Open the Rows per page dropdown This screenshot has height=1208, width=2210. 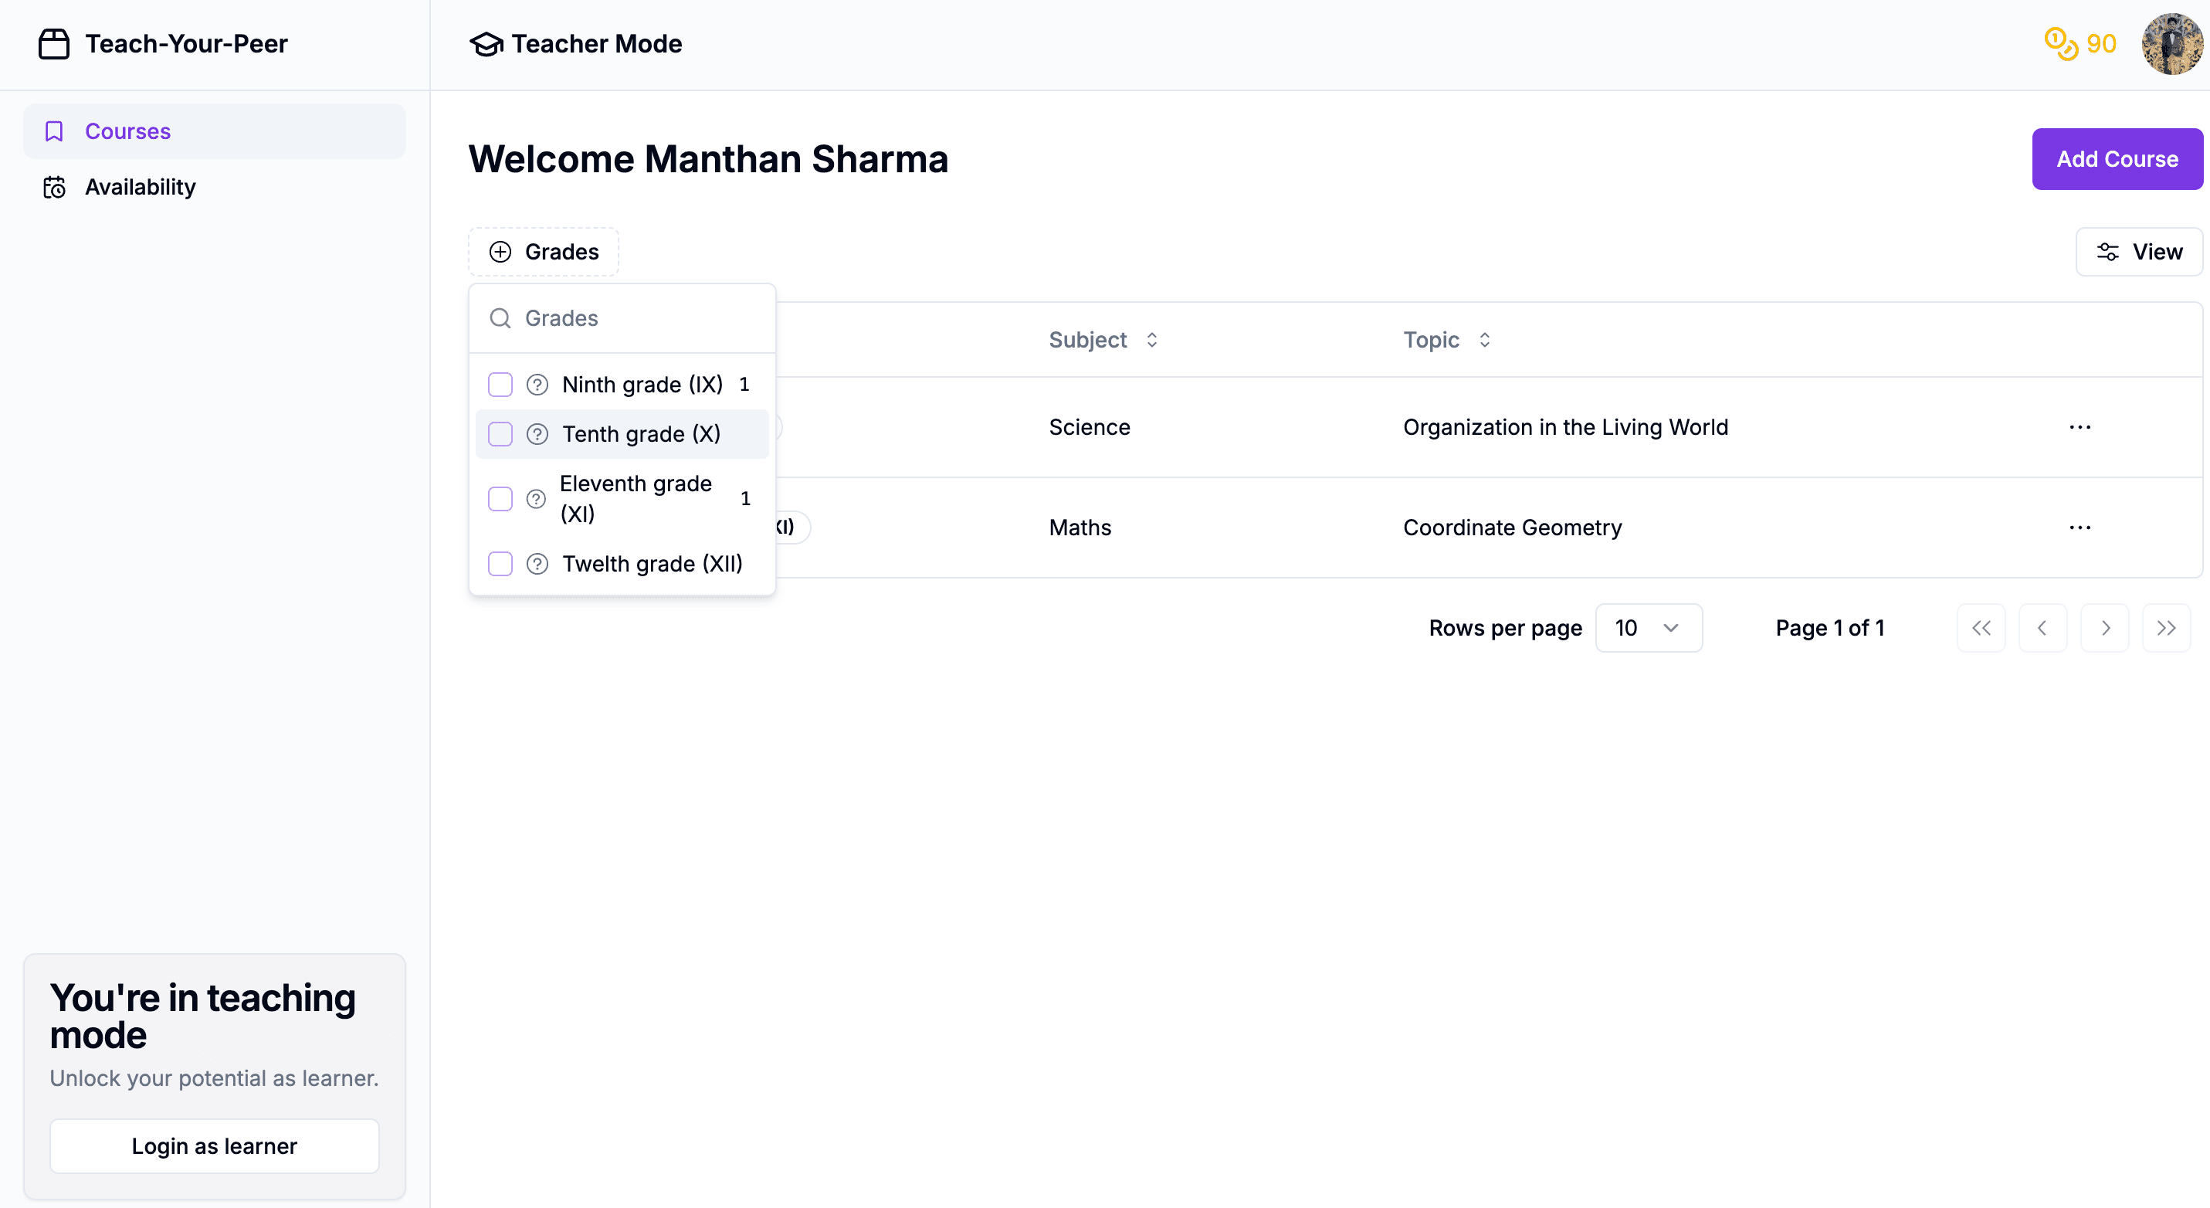pyautogui.click(x=1648, y=628)
